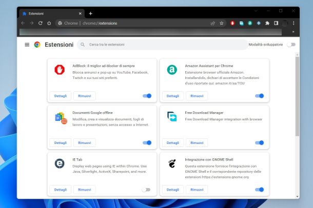Open Dettagli for Integrazione con GNOME Shell
The width and height of the screenshot is (313, 208).
(173, 190)
